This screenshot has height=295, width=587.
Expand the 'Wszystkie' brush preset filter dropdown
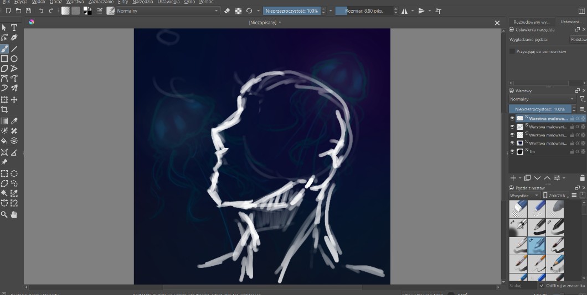tap(524, 196)
